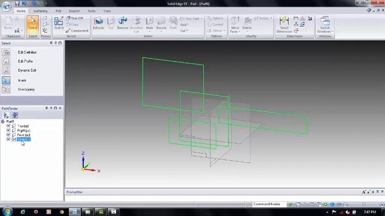Screen dimensions: 385x216
Task: Click the Edit Profile label
Action: pos(25,61)
